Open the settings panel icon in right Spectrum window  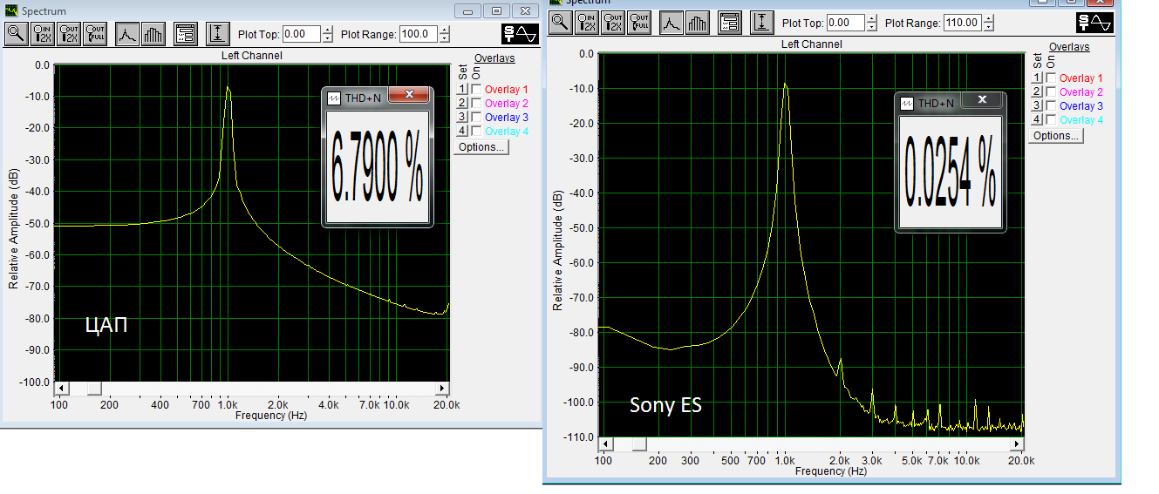(x=730, y=22)
